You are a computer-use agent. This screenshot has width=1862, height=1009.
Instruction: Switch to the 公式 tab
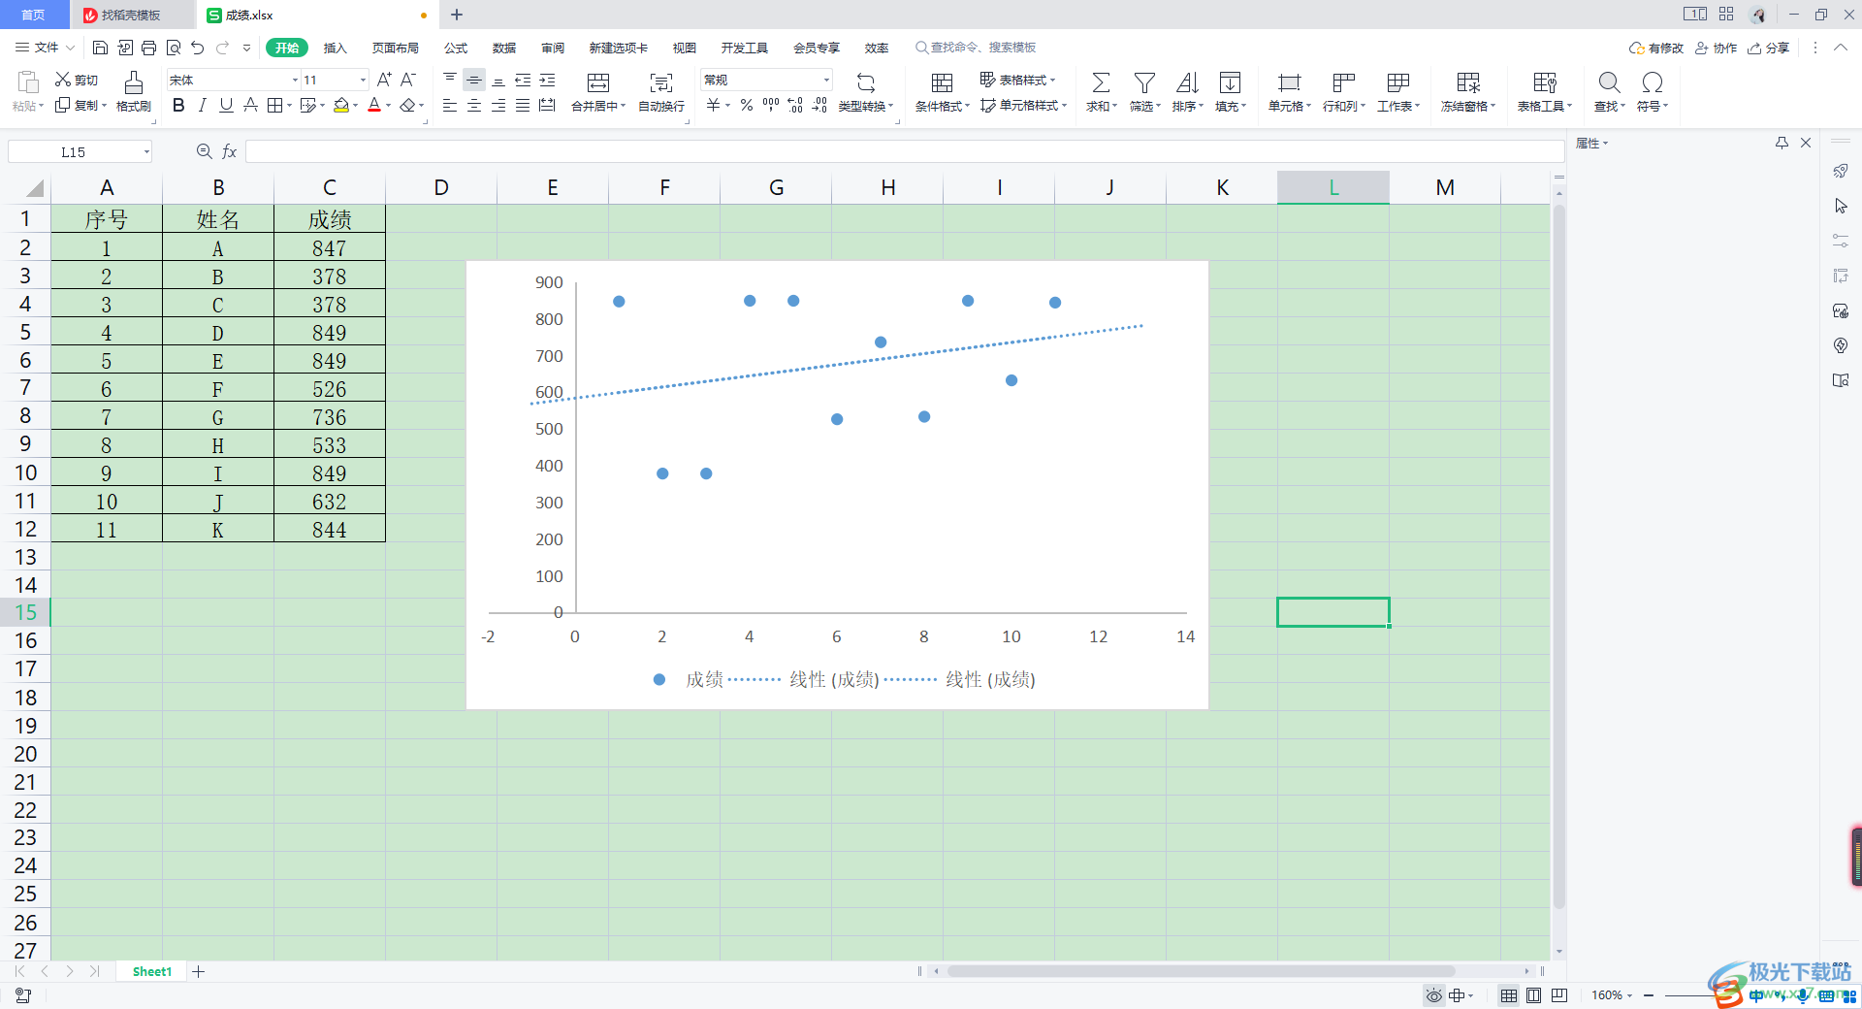(456, 48)
